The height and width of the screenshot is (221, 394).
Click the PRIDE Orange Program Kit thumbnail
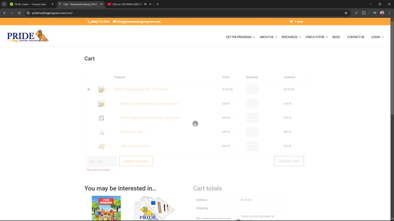click(101, 89)
